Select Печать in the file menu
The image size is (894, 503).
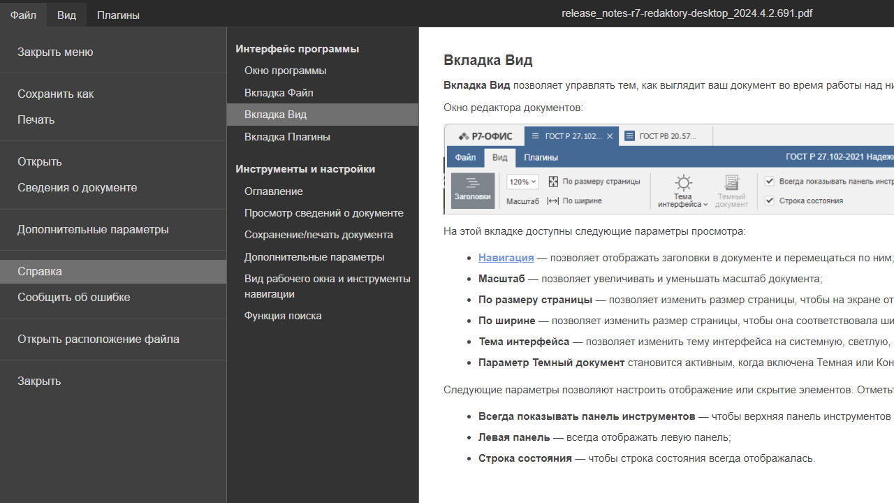[113, 119]
